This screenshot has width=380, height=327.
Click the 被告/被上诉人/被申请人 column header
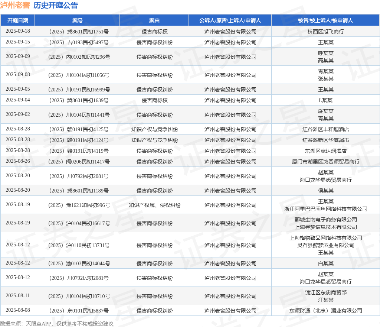coord(325,20)
